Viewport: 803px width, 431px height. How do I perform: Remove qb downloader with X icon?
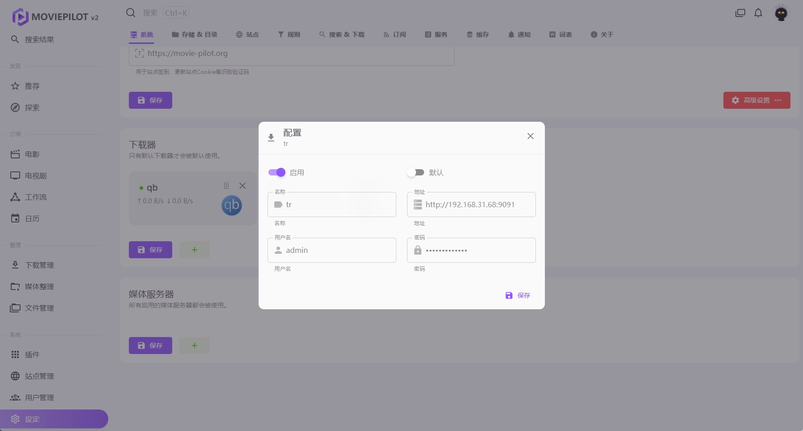pos(242,186)
